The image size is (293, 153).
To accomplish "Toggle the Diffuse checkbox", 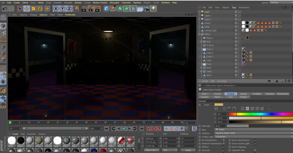I will click(224, 147).
